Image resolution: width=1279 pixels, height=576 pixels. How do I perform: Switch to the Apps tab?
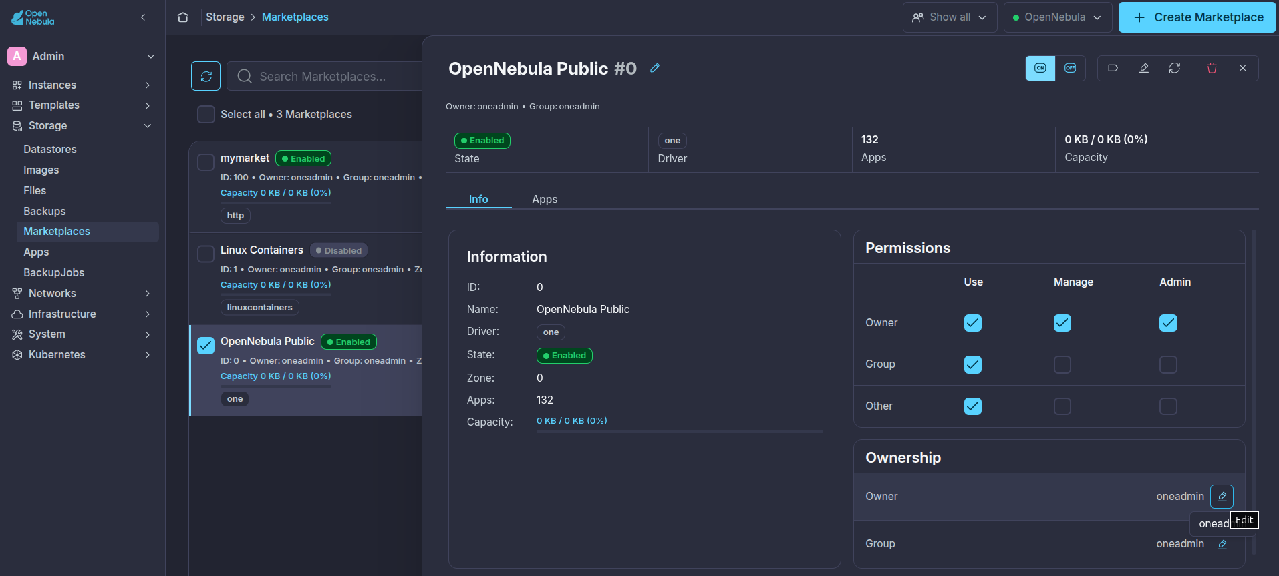545,200
